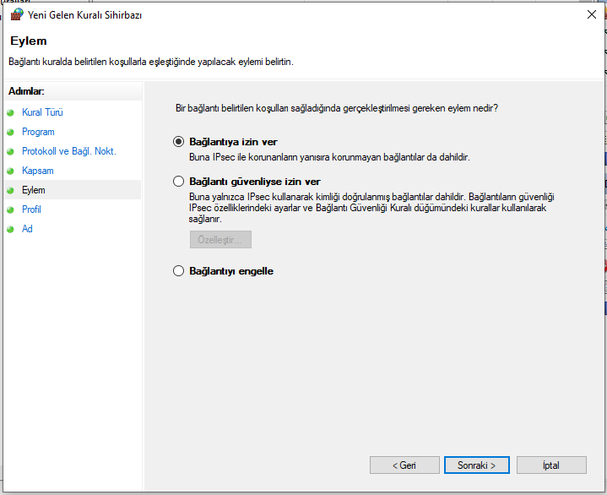
Task: Go to Protokoll ve Bağl. Nokt. step
Action: tap(69, 151)
